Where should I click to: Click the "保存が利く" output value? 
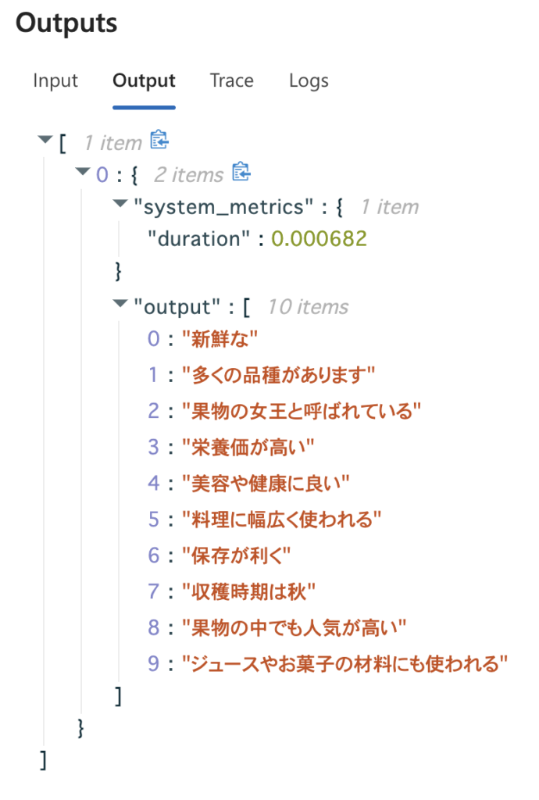tap(236, 555)
